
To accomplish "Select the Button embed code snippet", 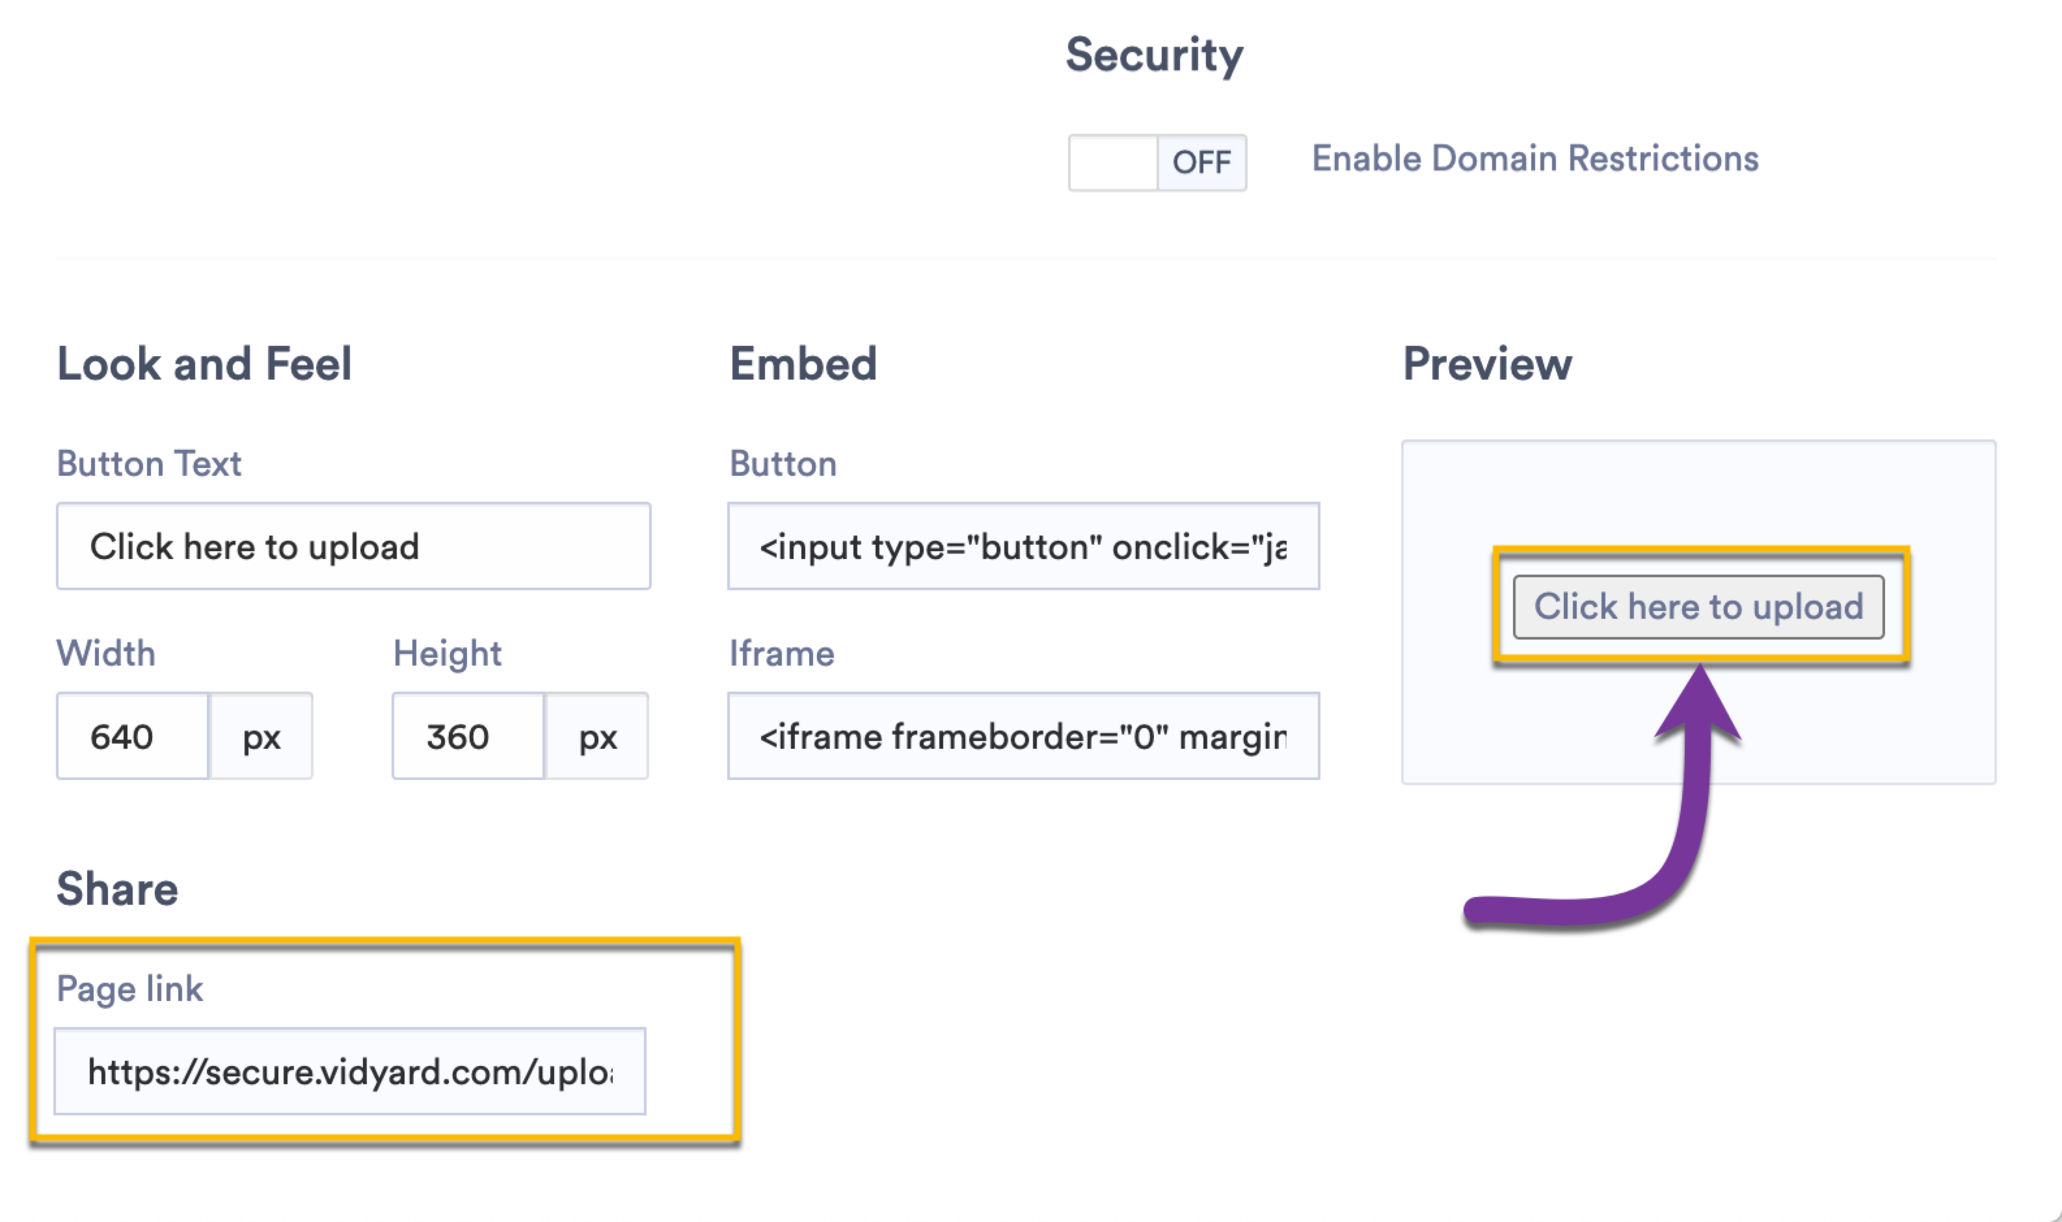I will tap(1023, 546).
